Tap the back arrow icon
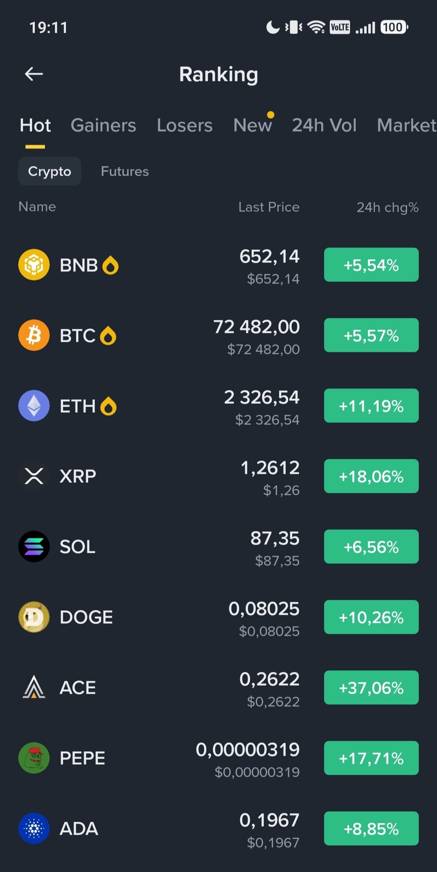The width and height of the screenshot is (437, 872). pos(34,74)
